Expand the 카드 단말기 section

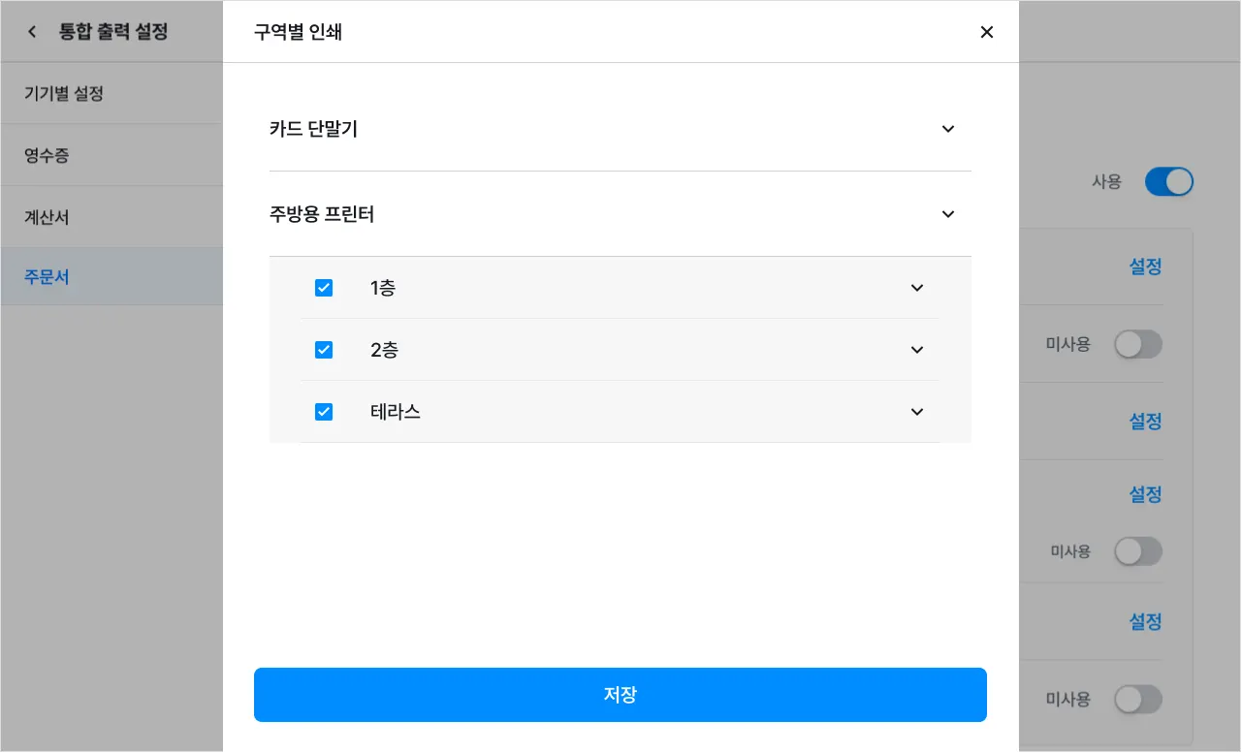948,129
